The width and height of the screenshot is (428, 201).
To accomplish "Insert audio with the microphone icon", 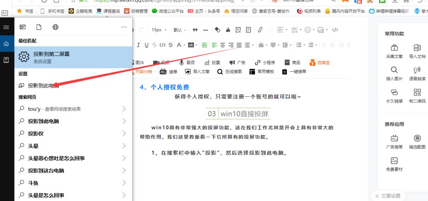I will pyautogui.click(x=187, y=63).
